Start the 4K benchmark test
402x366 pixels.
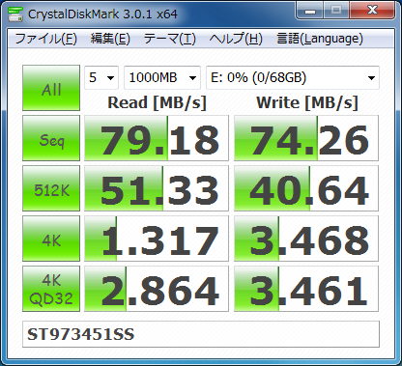(x=51, y=239)
